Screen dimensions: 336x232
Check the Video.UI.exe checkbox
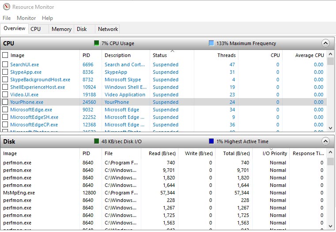[5, 94]
